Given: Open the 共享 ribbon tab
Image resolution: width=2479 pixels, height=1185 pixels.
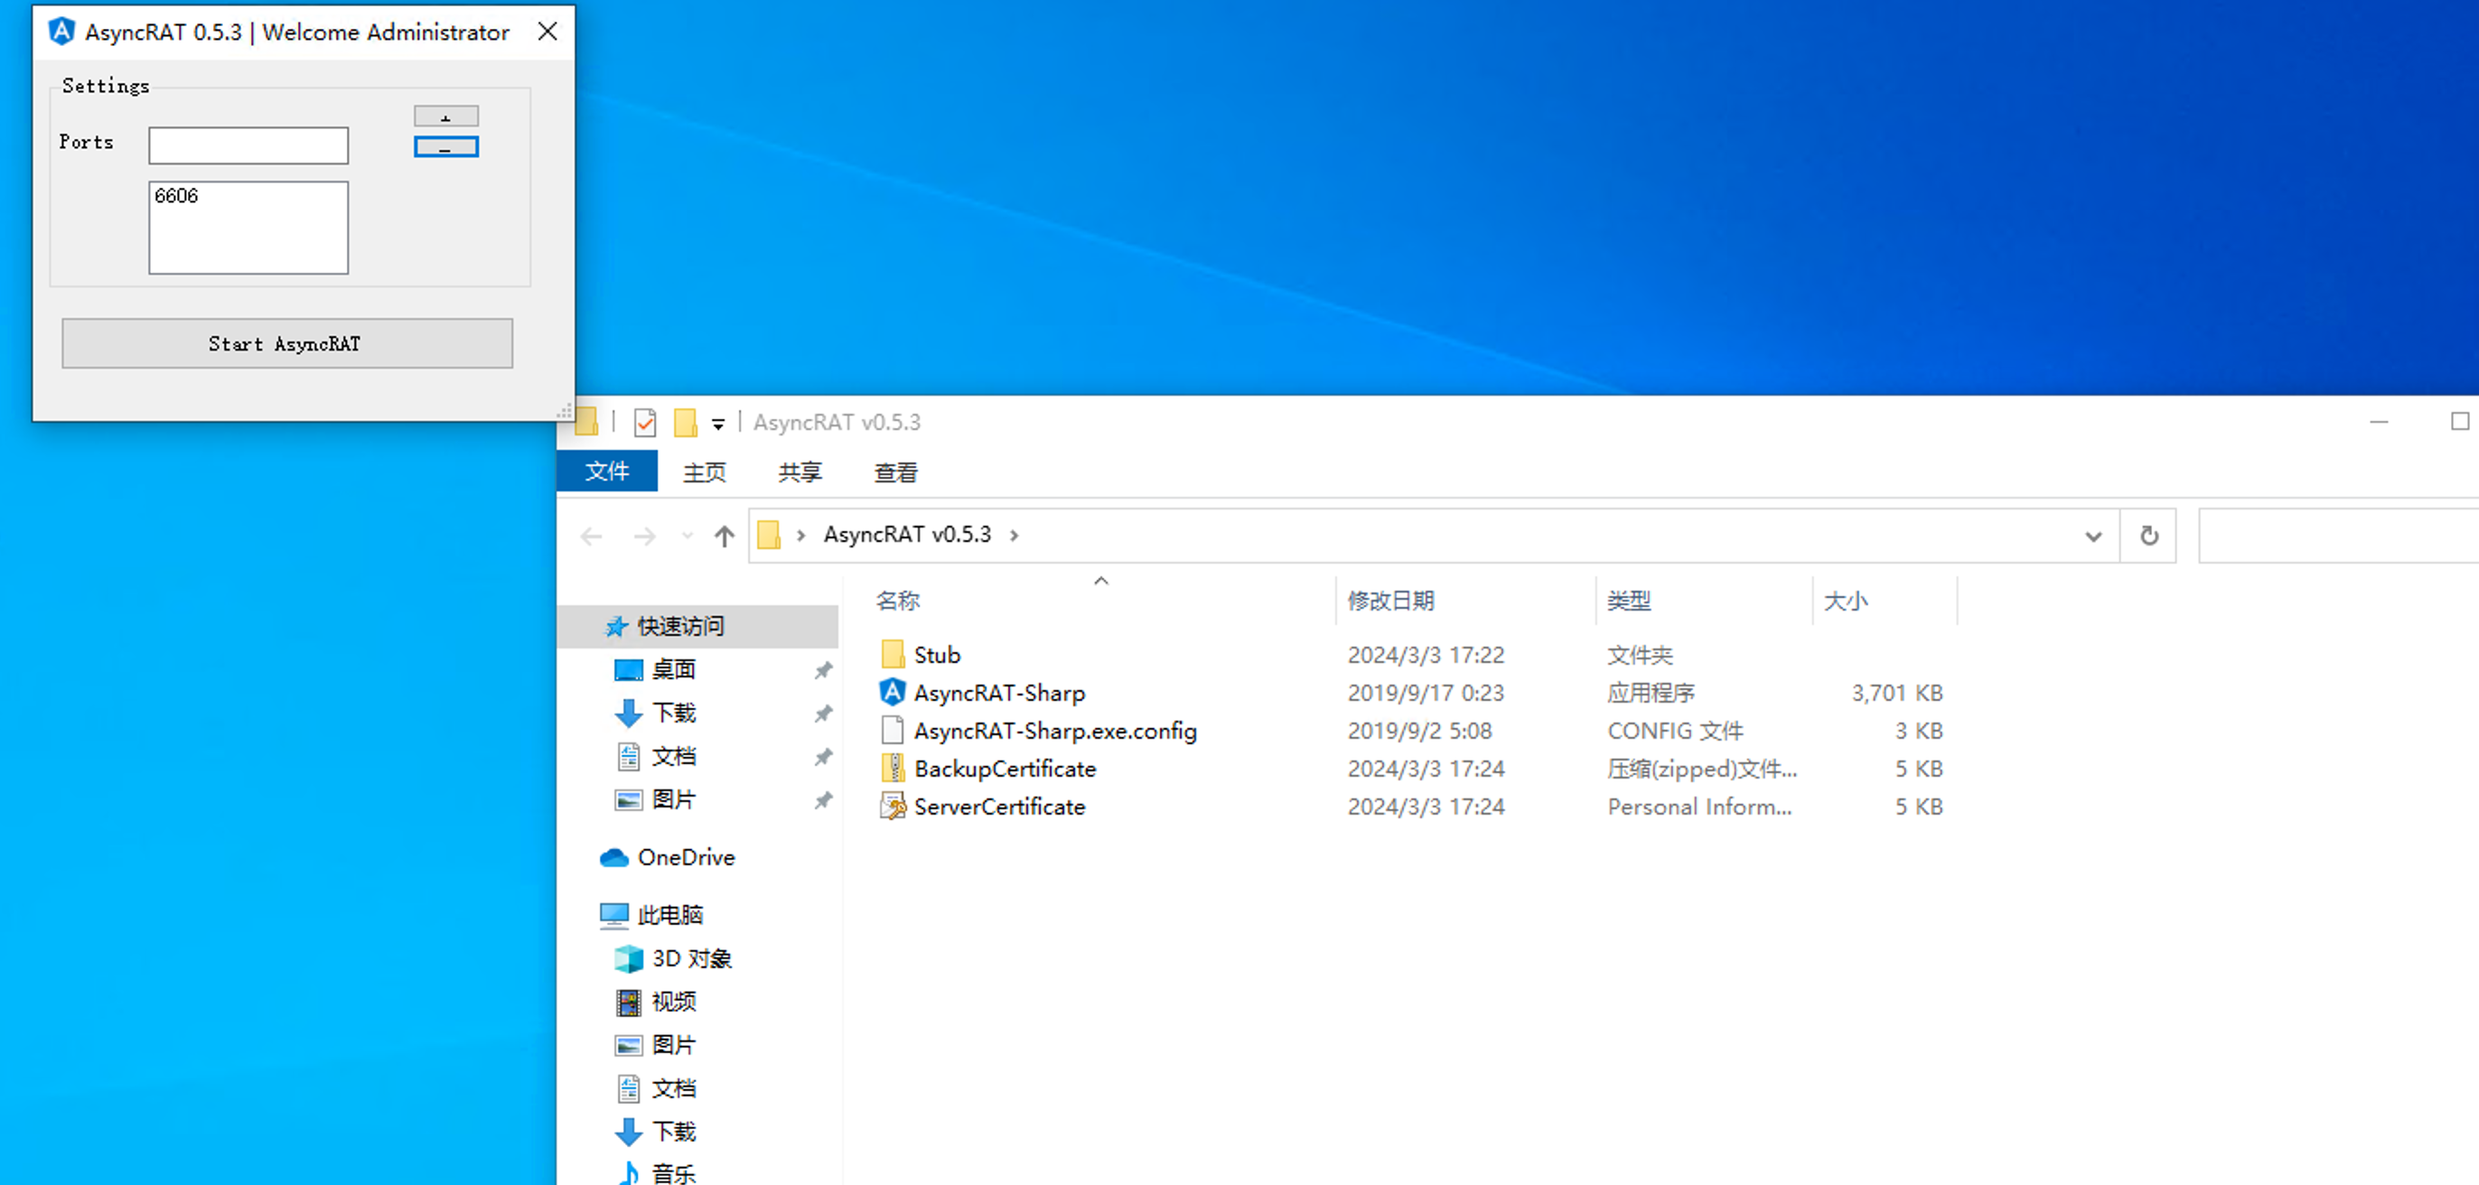Looking at the screenshot, I should (800, 472).
